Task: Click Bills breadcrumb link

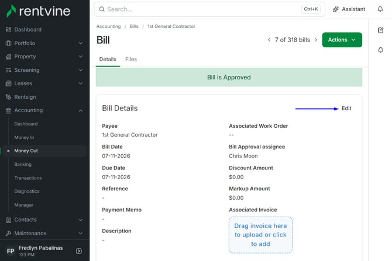Action: coord(134,26)
